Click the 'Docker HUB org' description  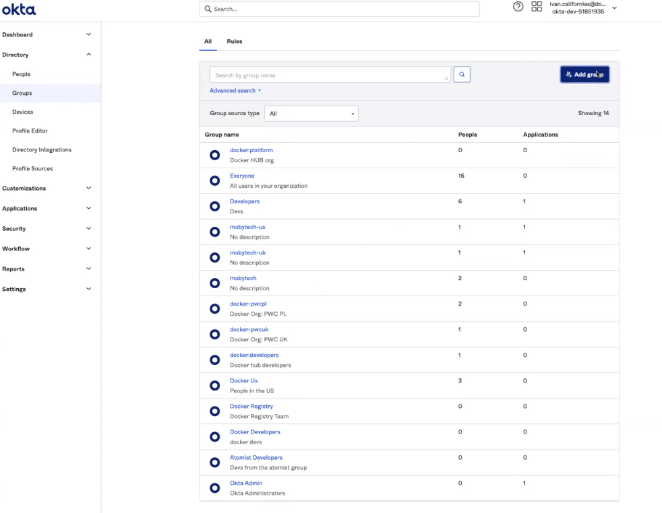click(x=251, y=161)
